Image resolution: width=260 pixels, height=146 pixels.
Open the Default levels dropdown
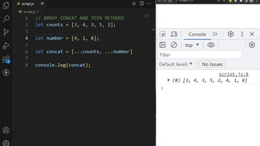pos(176,64)
